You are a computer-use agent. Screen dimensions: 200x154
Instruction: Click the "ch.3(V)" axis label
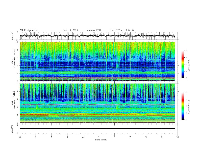coord(12,129)
